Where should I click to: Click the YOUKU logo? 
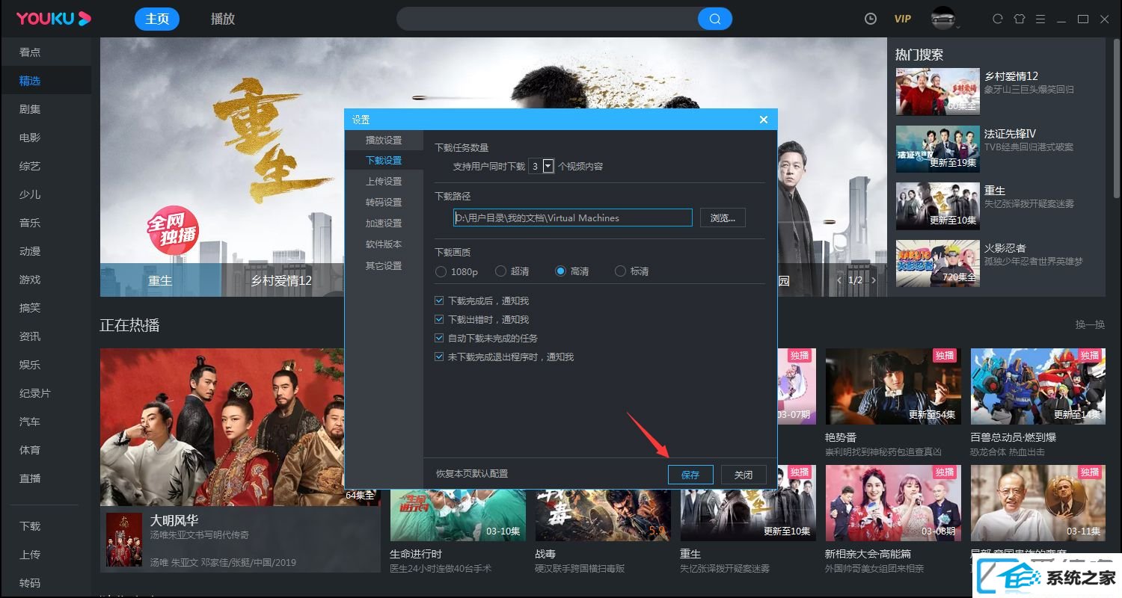[x=54, y=19]
